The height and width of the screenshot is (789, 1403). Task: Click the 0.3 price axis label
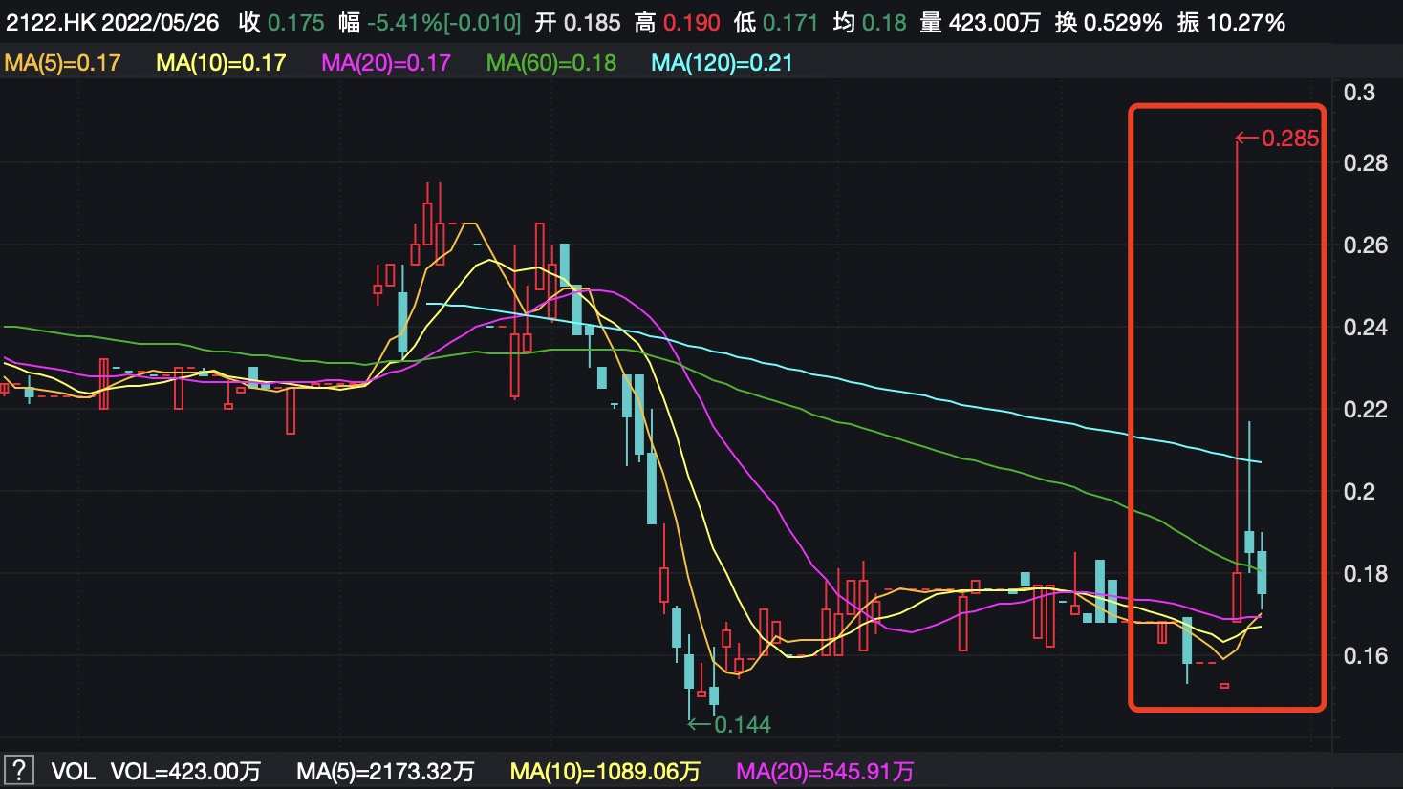1359,93
